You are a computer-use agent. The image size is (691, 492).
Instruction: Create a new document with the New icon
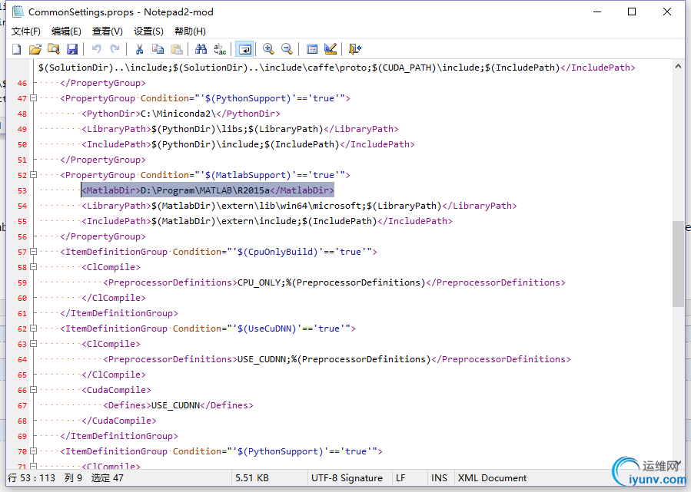point(17,49)
